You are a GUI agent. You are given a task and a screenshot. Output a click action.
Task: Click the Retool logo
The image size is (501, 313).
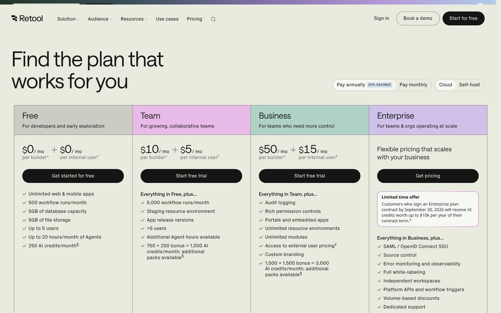27,18
